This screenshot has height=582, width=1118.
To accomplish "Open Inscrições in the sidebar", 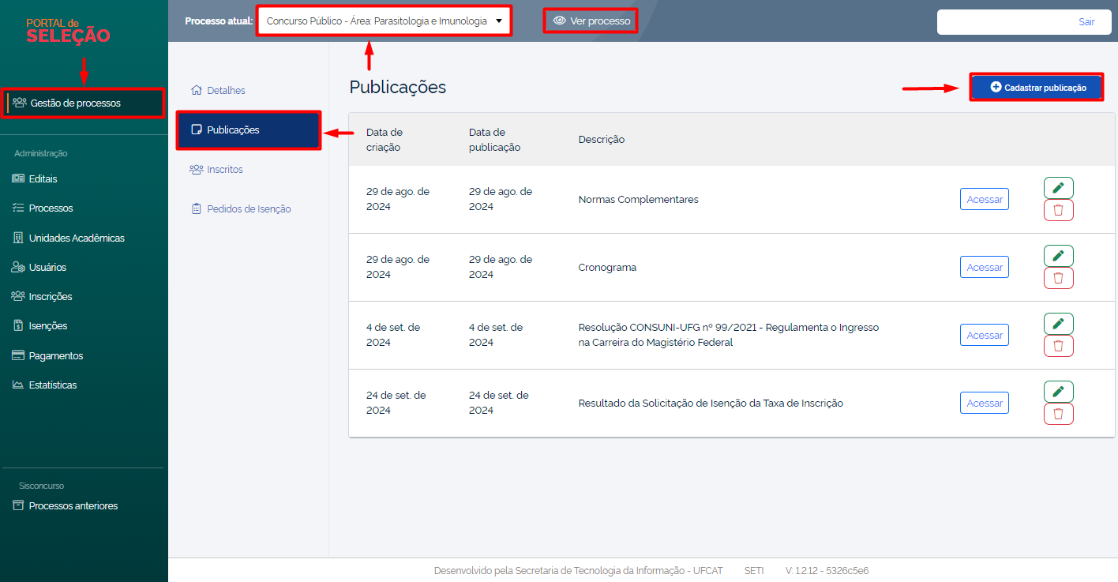I will click(x=43, y=297).
